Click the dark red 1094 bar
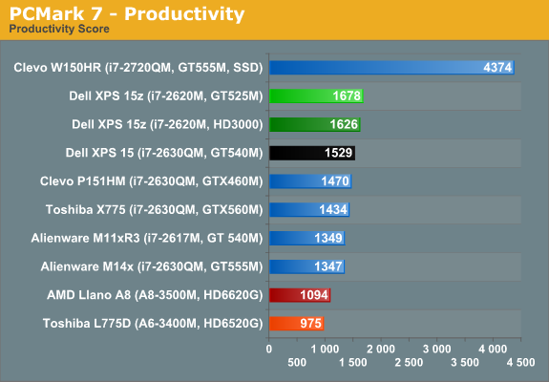The height and width of the screenshot is (382, 549). click(x=300, y=295)
